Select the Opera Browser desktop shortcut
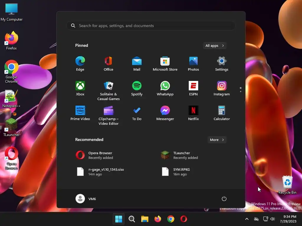The width and height of the screenshot is (302, 226). point(12,158)
